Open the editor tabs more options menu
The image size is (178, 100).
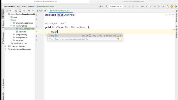point(173,11)
